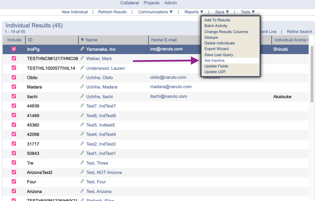Select Set Inactive from the menu
This screenshot has width=315, height=201.
pyautogui.click(x=231, y=60)
